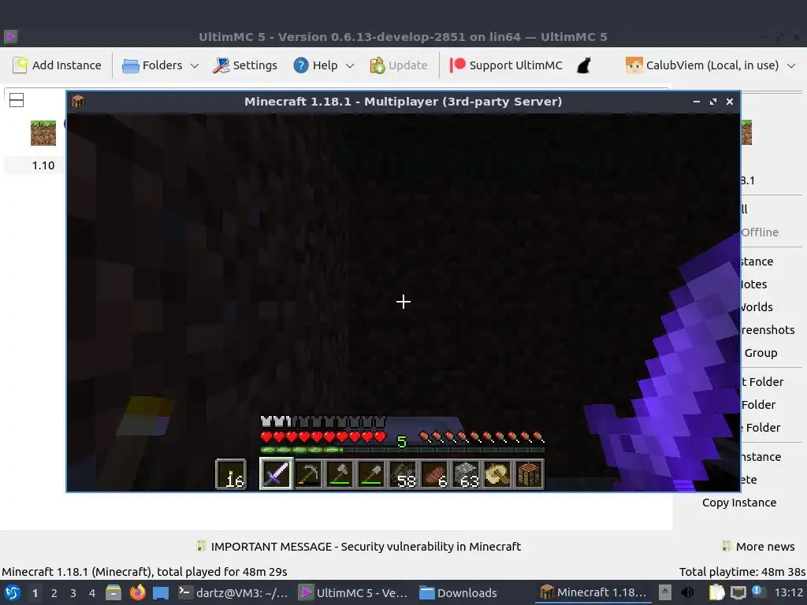
Task: Click the More news button
Action: tap(758, 547)
